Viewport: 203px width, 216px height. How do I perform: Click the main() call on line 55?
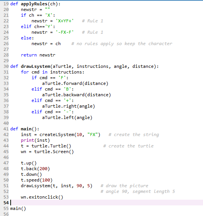18,208
